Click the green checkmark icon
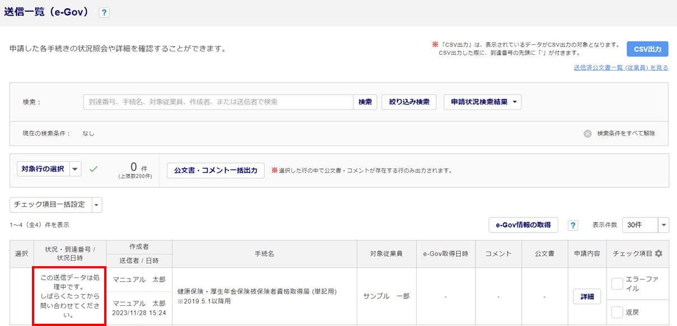 pyautogui.click(x=94, y=169)
